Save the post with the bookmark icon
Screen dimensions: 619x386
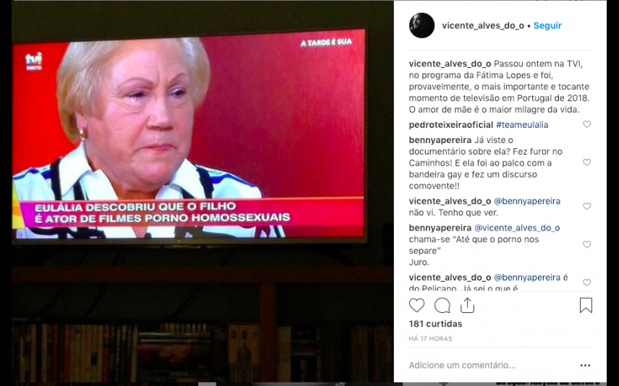(586, 305)
